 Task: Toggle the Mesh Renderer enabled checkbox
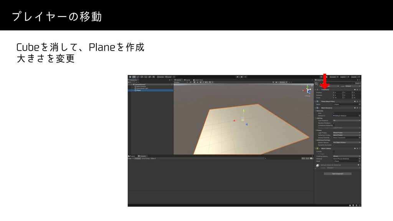pos(320,108)
